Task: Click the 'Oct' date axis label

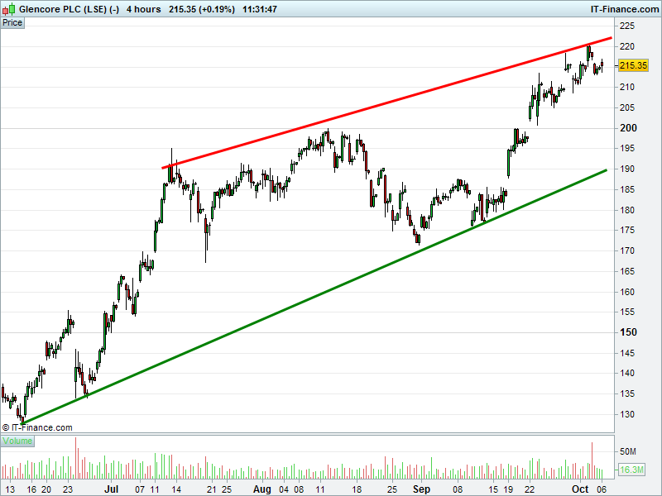Action: click(580, 489)
